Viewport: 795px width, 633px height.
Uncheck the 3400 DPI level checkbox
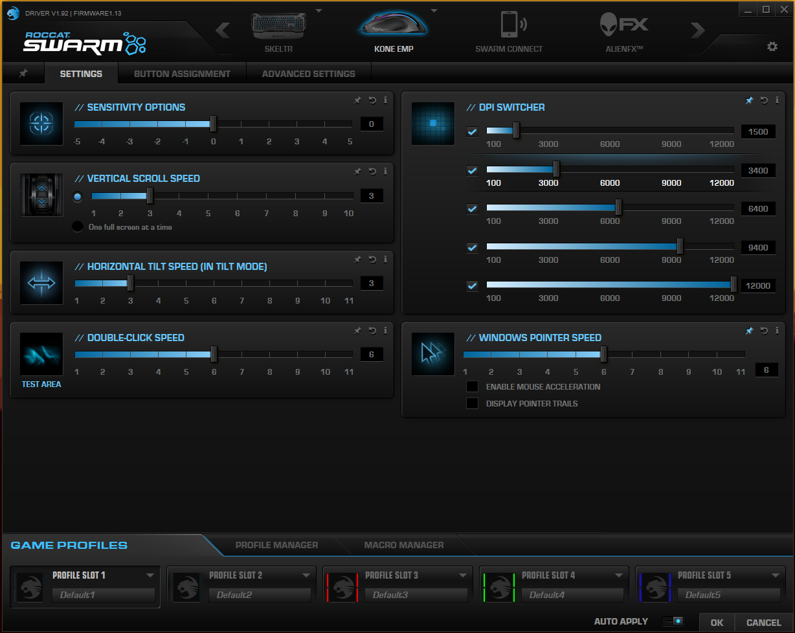pos(473,171)
